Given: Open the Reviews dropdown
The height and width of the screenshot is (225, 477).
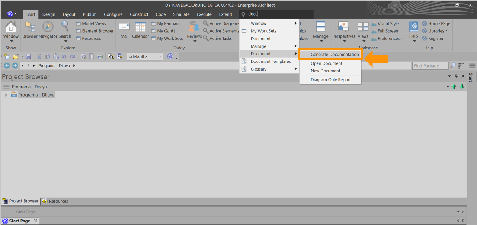Looking at the screenshot, I should (x=194, y=31).
